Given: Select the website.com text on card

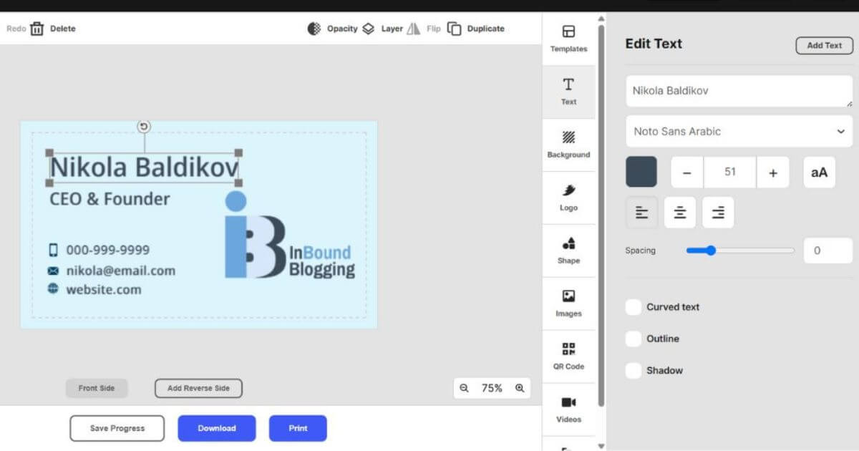Looking at the screenshot, I should coord(104,289).
